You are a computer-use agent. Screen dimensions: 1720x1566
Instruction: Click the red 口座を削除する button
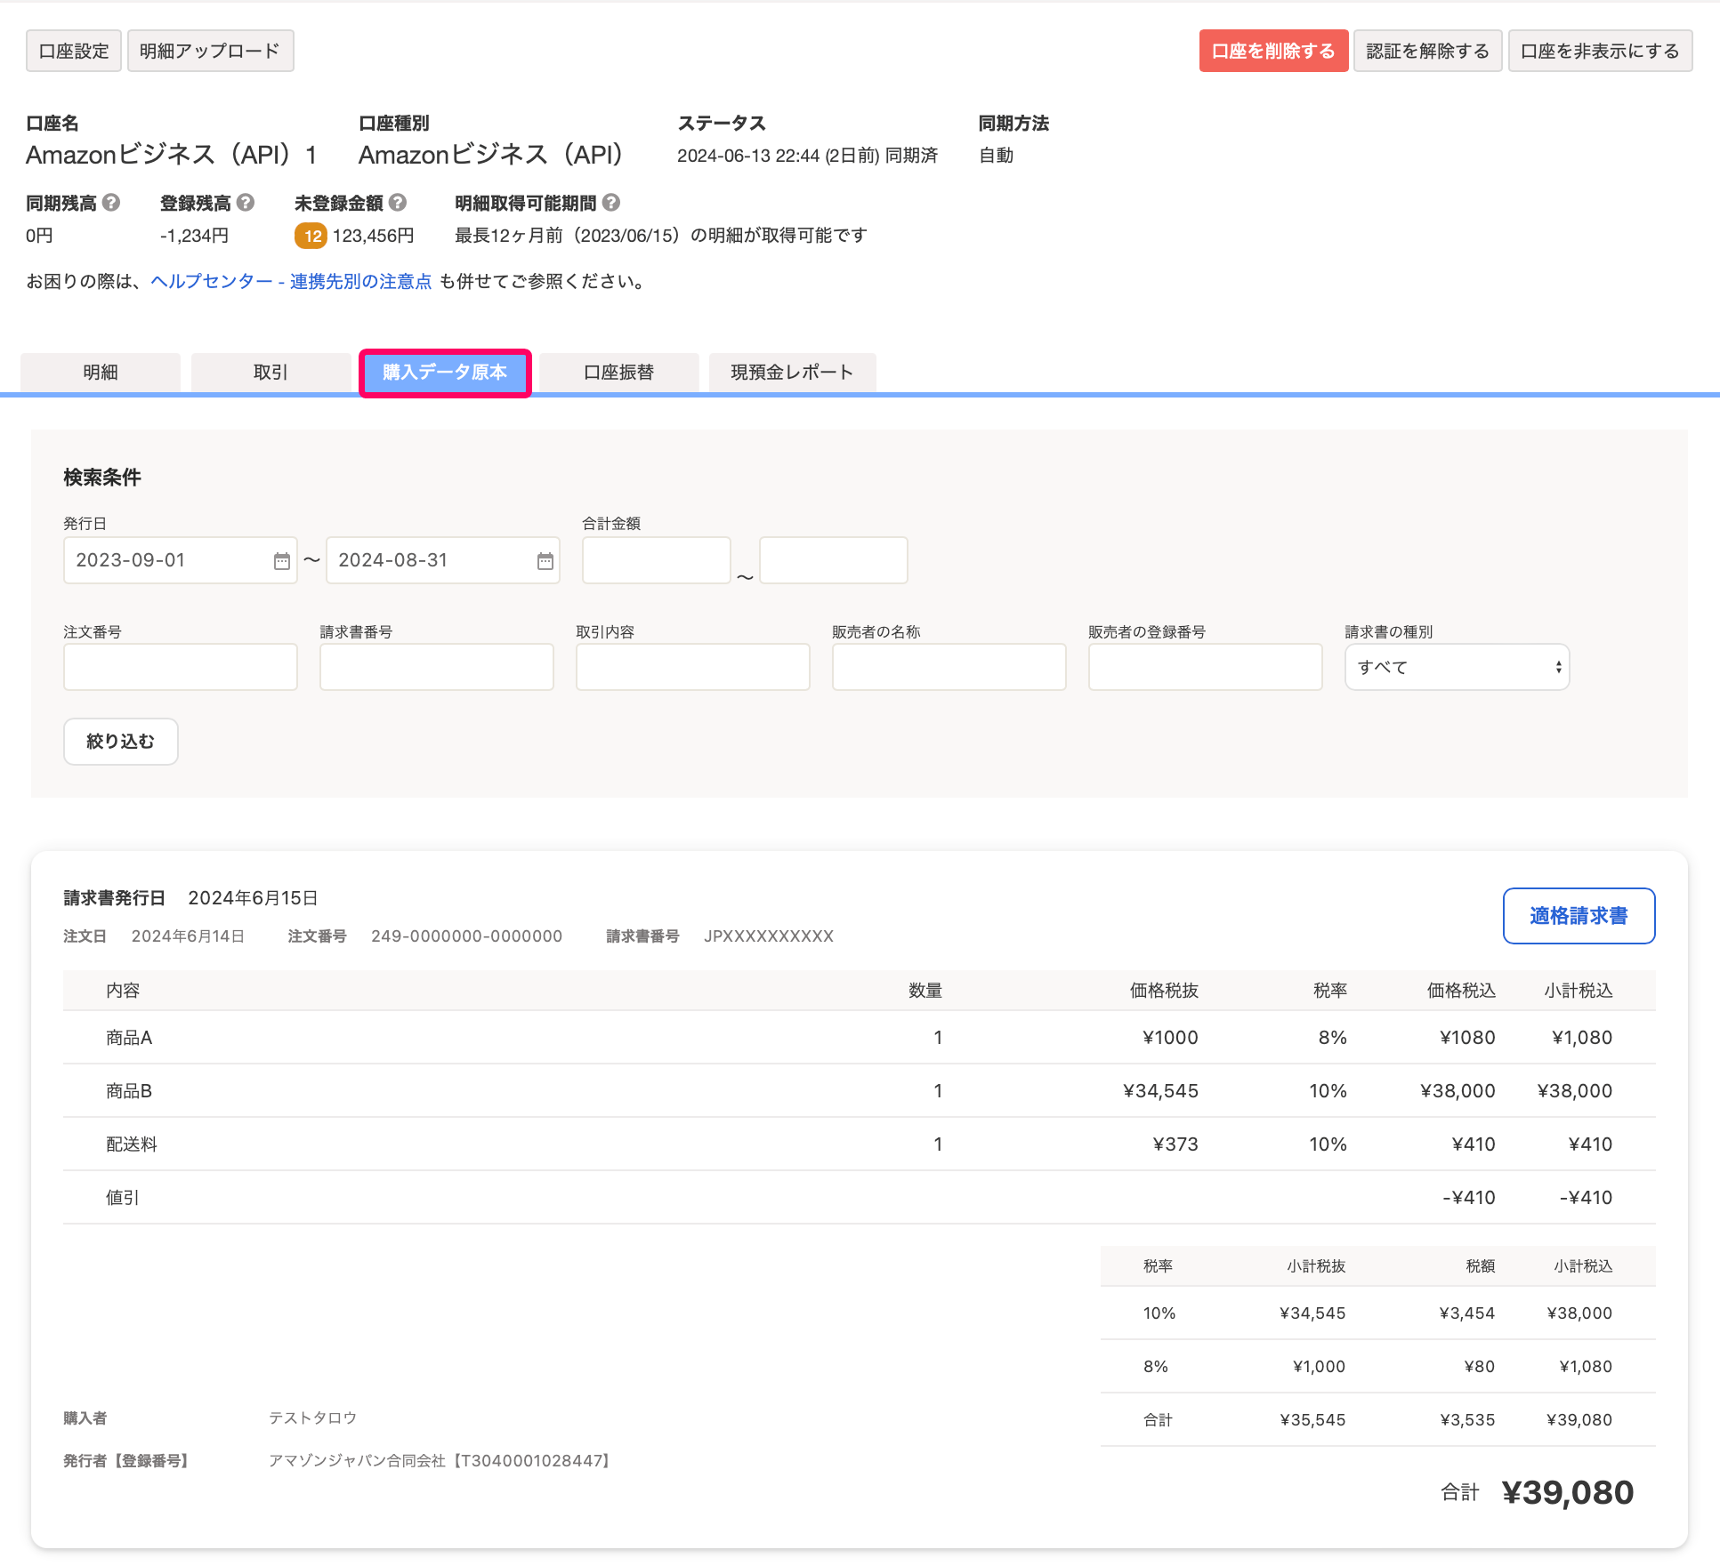click(x=1273, y=51)
